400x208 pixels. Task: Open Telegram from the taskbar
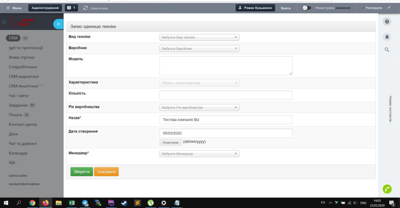click(85, 203)
